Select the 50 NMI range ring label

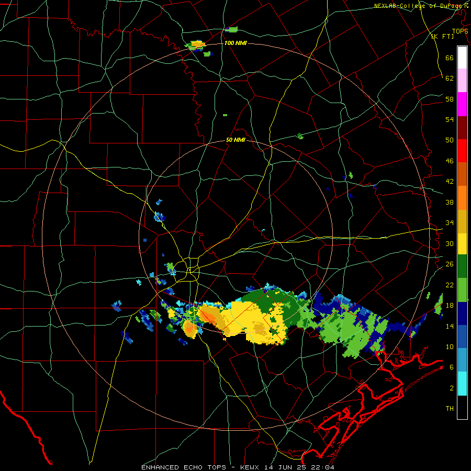pos(235,140)
